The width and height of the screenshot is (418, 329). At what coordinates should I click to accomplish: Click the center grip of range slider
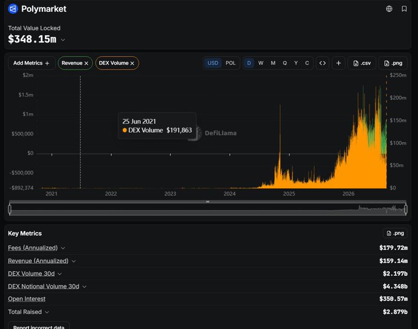tap(208, 202)
